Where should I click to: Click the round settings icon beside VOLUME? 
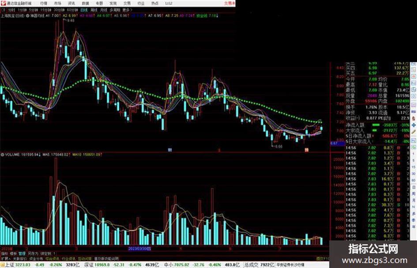click(3, 154)
